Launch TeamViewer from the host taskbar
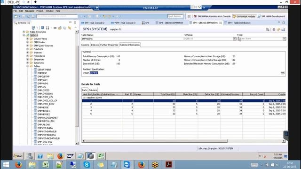The image size is (301, 169). (x=127, y=165)
